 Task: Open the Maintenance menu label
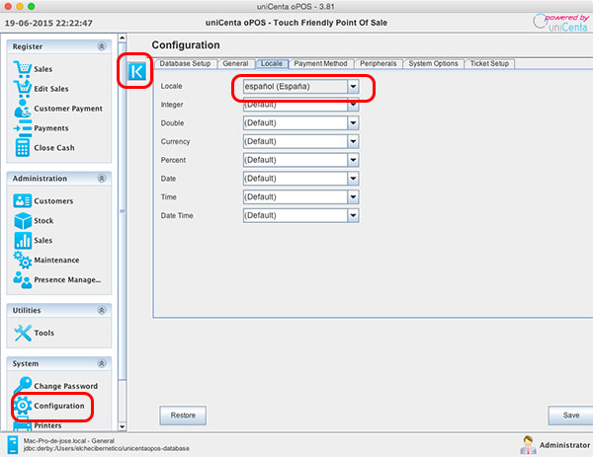56,260
